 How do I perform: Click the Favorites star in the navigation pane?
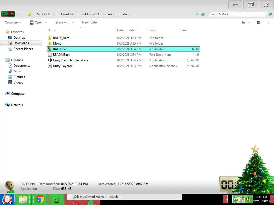[x=7, y=32]
